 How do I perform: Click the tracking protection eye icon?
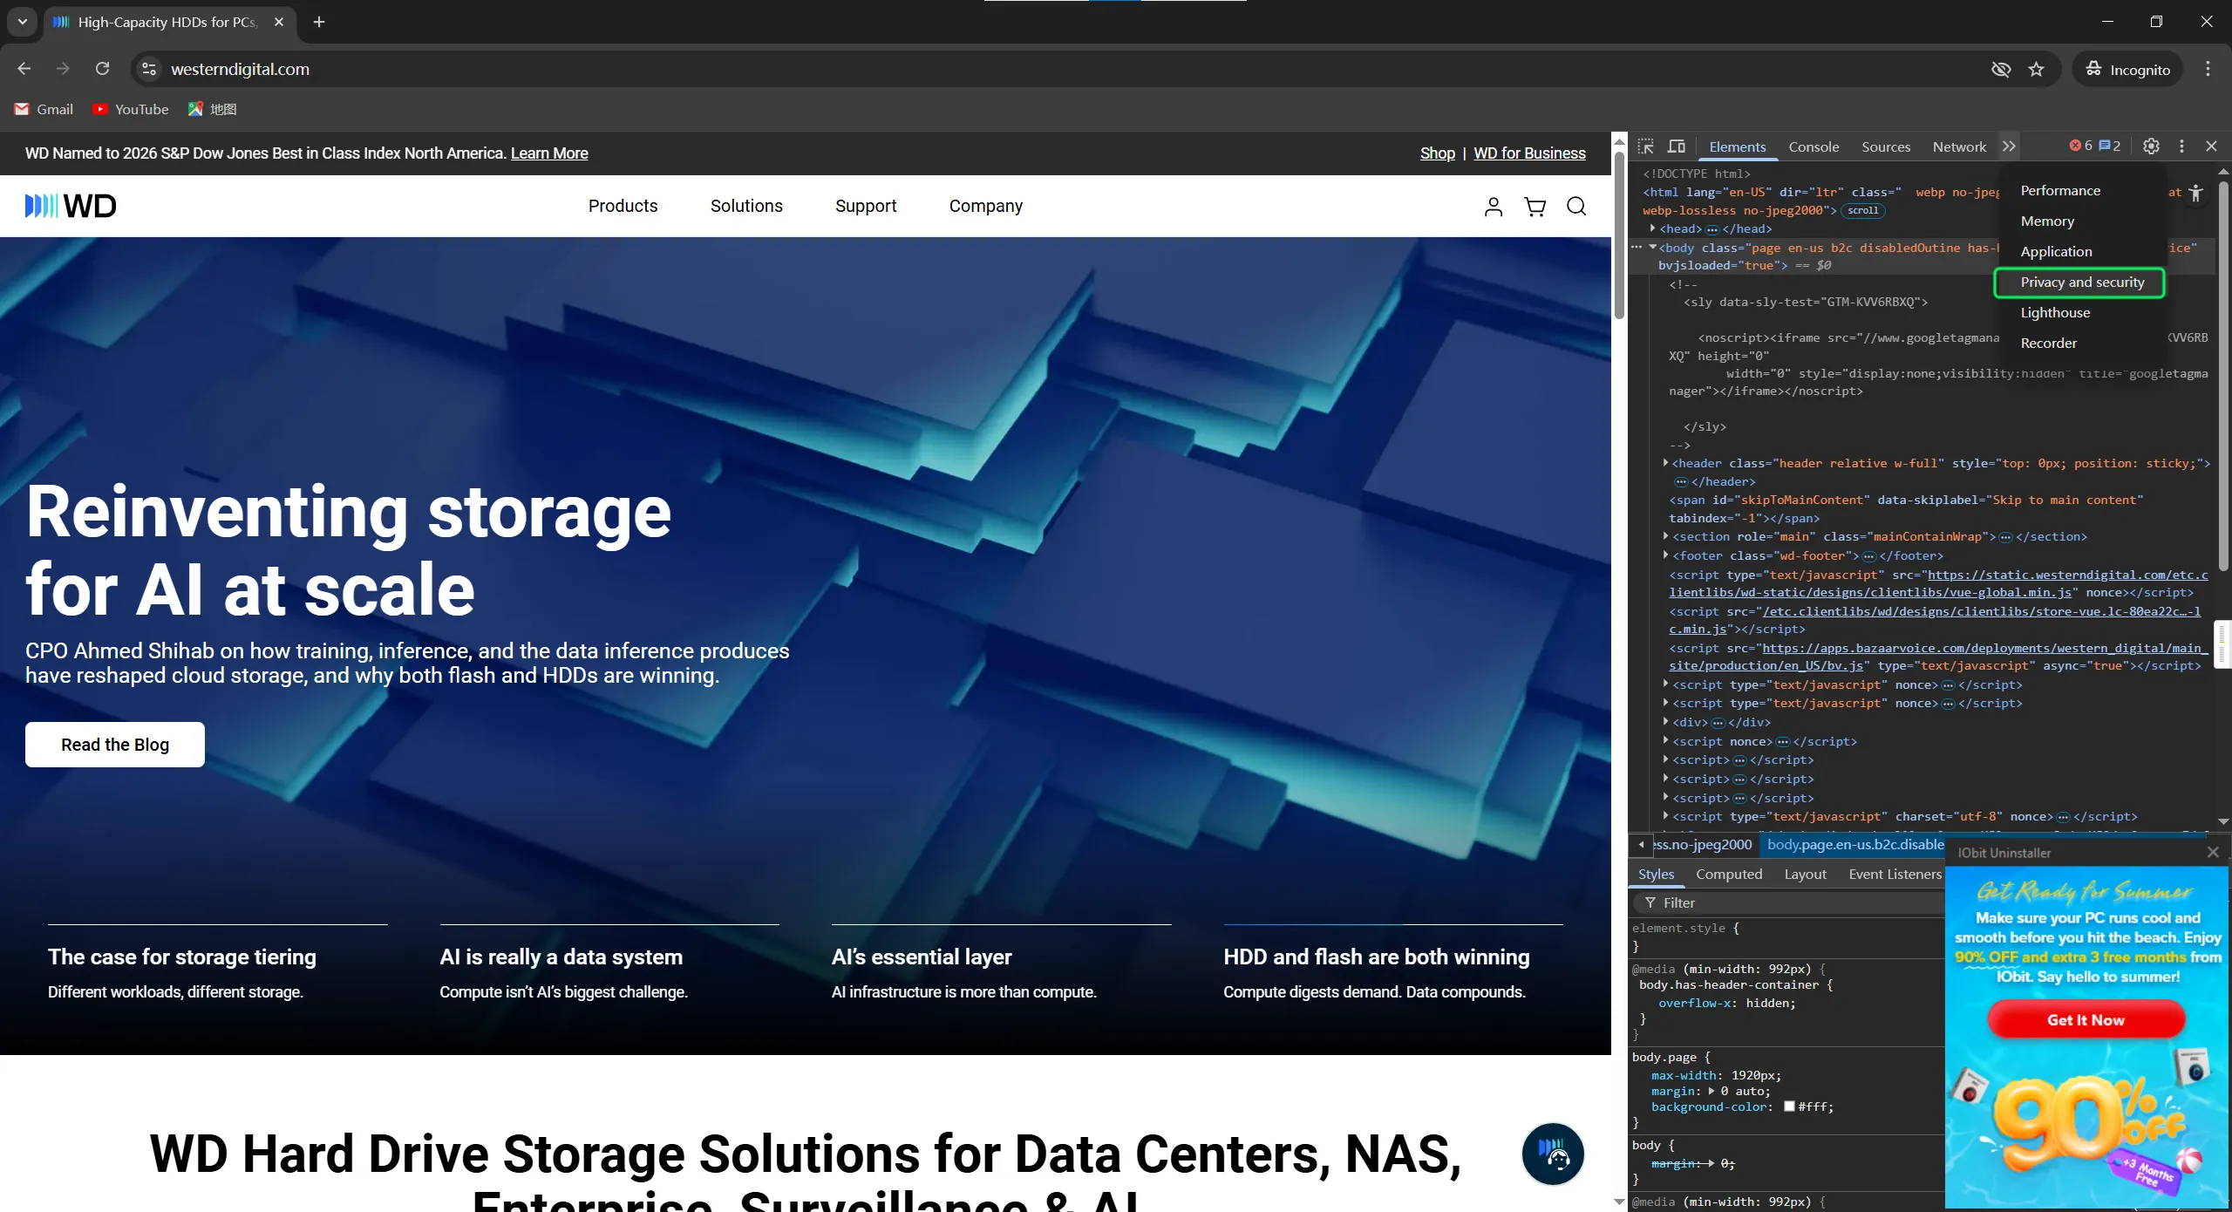2001,69
